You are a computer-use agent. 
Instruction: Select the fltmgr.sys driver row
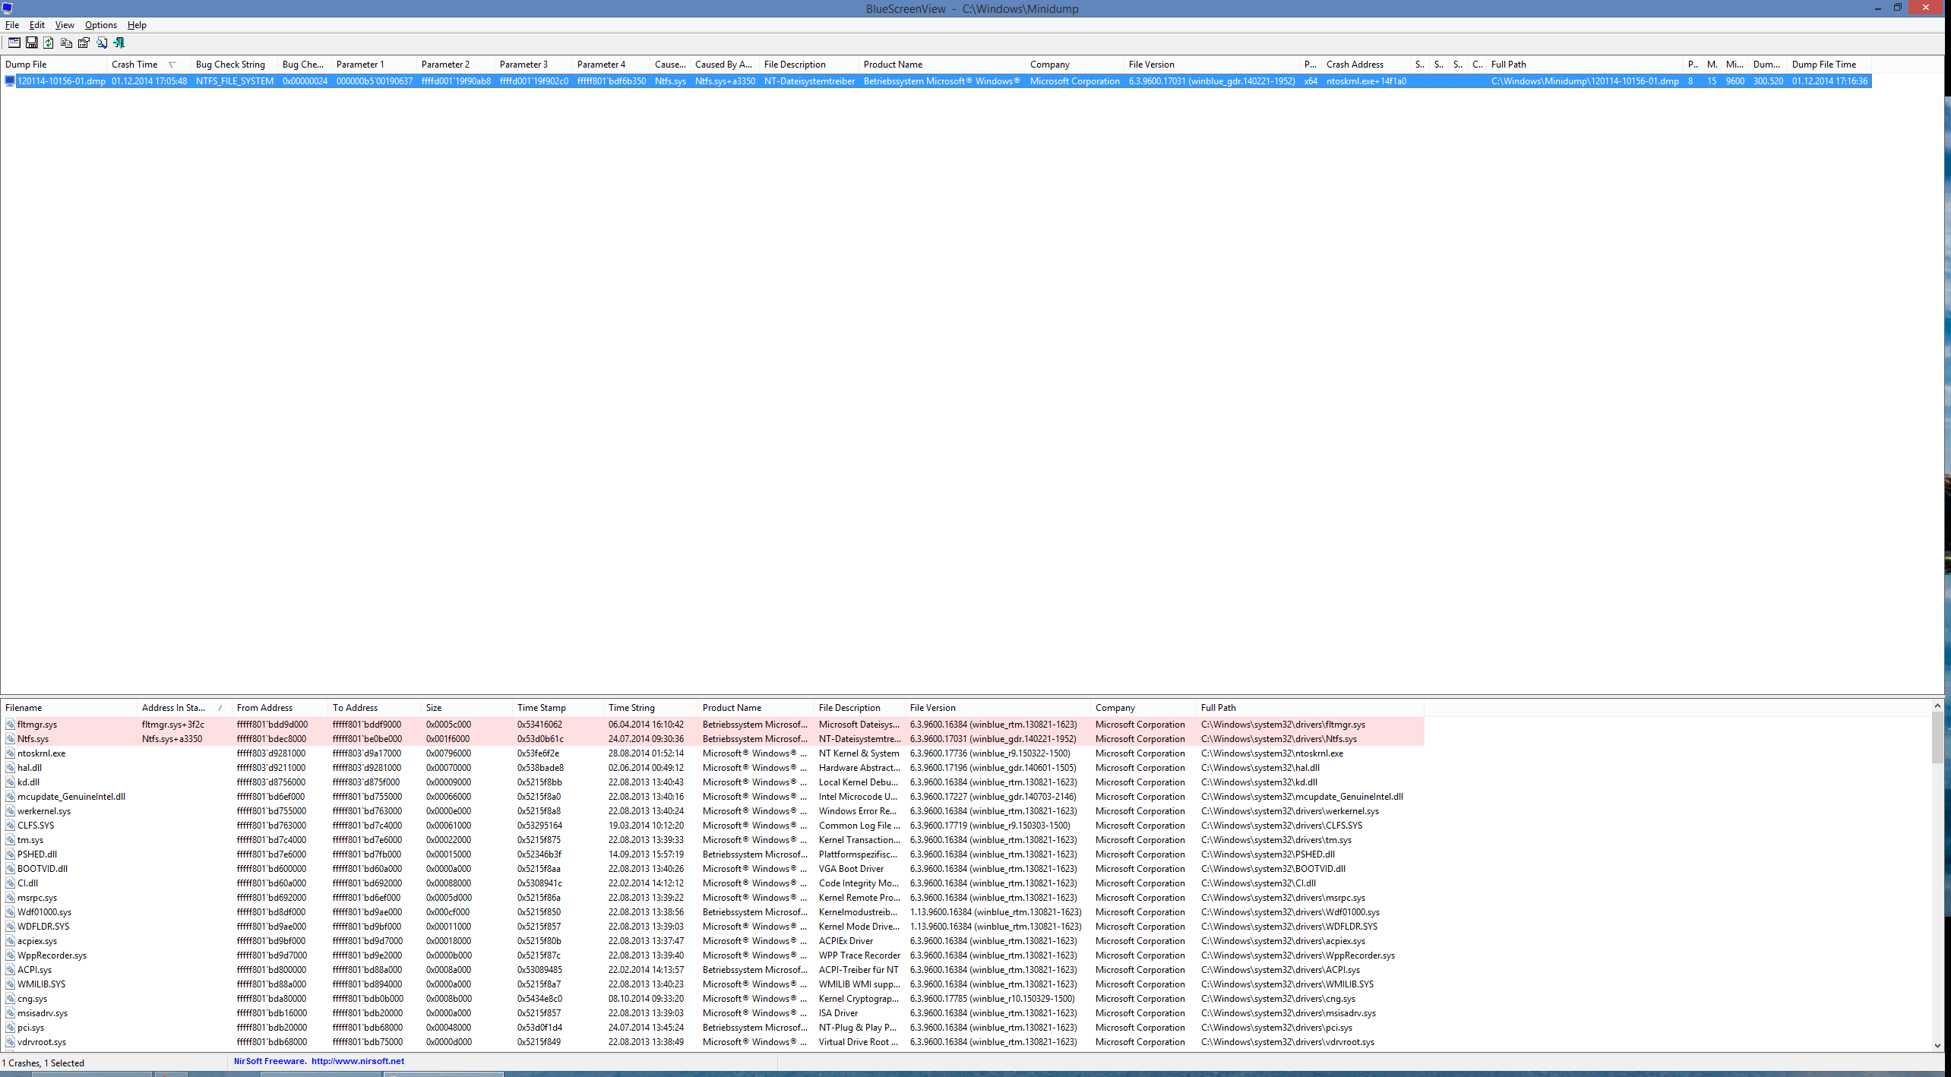click(x=37, y=725)
